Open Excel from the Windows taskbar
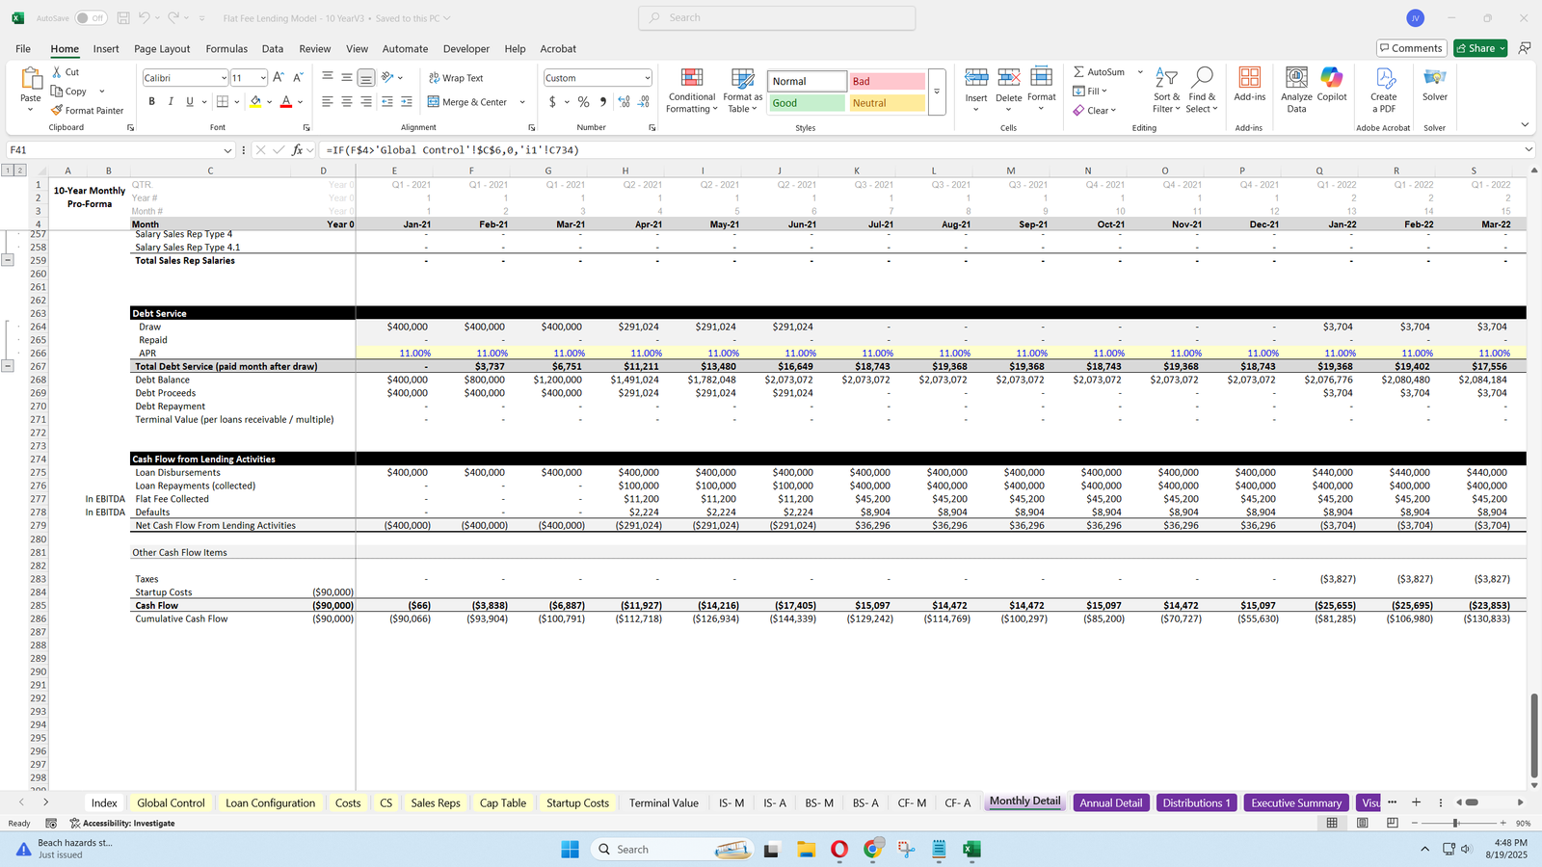This screenshot has height=867, width=1542. [971, 849]
